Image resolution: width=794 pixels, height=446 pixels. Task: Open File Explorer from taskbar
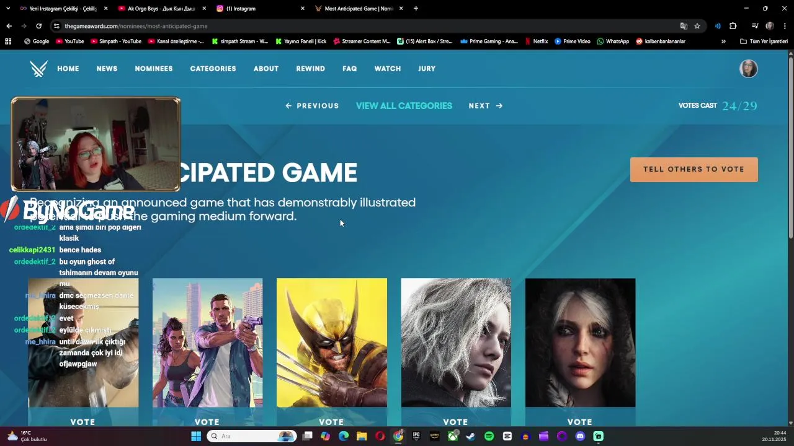pos(362,436)
